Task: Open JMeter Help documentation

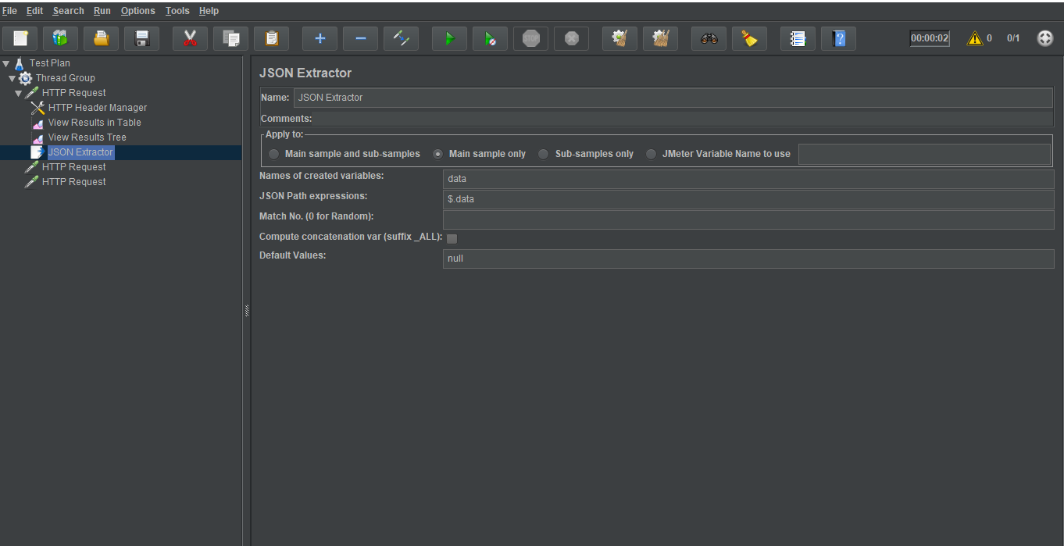Action: 838,37
